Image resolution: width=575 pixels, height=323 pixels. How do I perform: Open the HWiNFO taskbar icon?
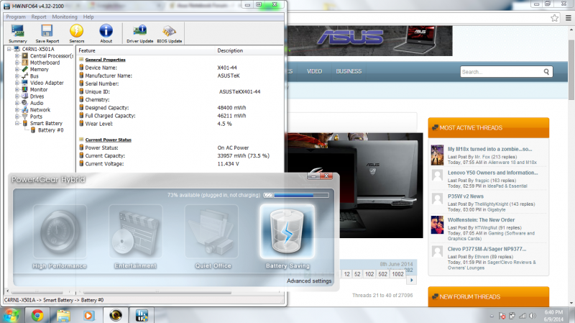click(x=142, y=315)
